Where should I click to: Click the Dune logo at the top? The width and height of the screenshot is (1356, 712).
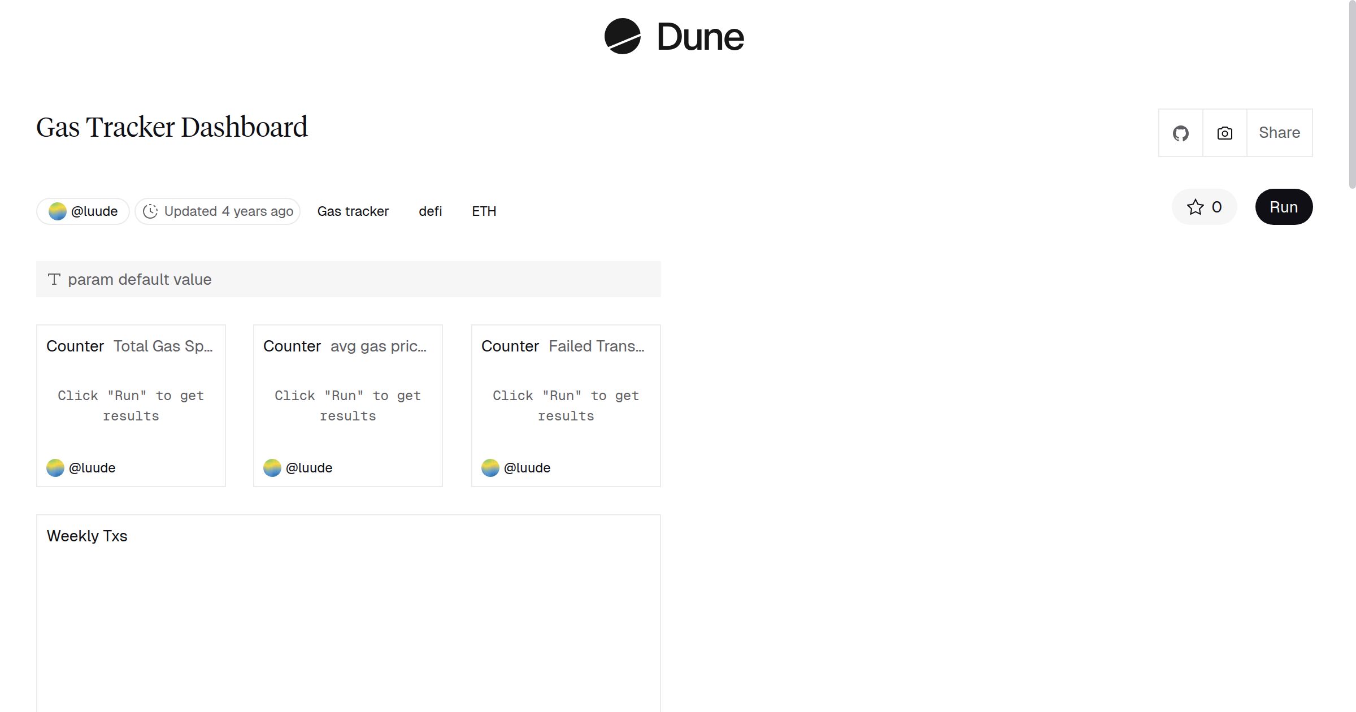[x=675, y=37]
